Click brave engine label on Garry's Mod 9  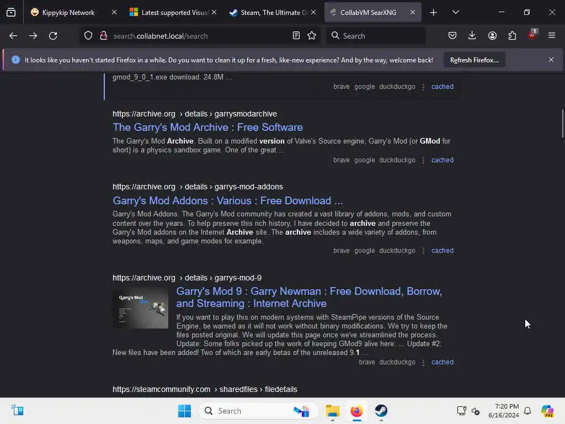click(367, 362)
